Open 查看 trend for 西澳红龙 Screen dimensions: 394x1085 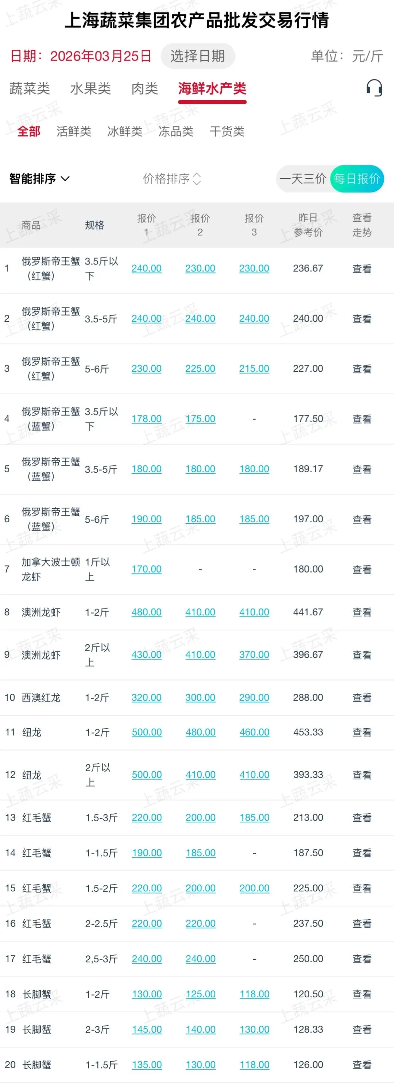point(362,698)
